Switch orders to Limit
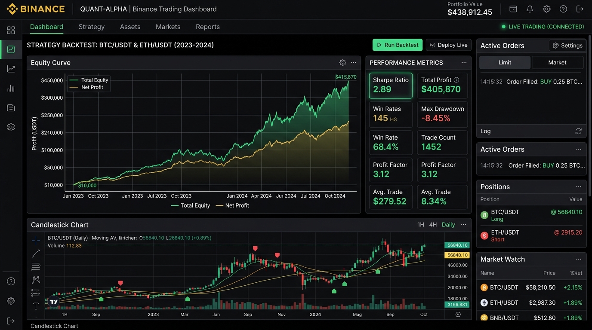Viewport: 592px width, 330px height. point(505,62)
